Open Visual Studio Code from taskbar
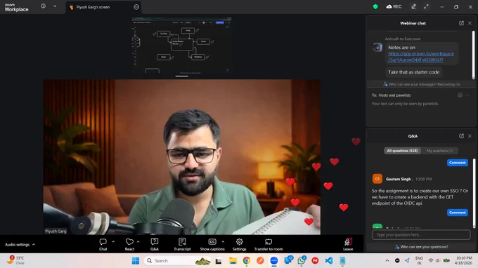Screen dimensions: 478x268 tap(329, 261)
